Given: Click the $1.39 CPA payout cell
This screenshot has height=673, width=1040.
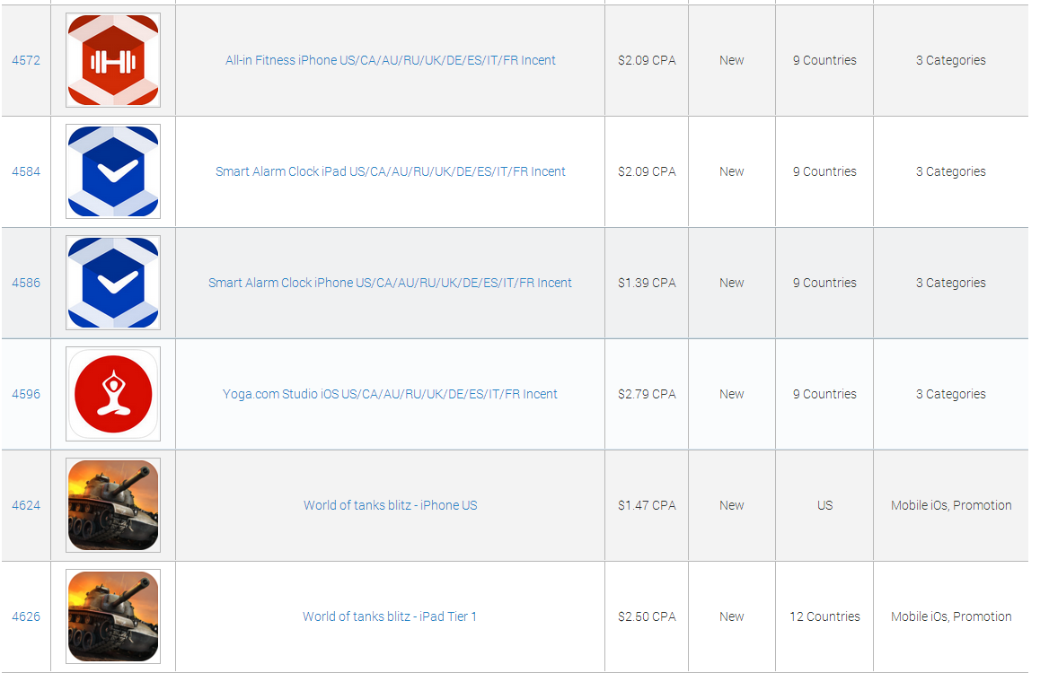Looking at the screenshot, I should (647, 283).
